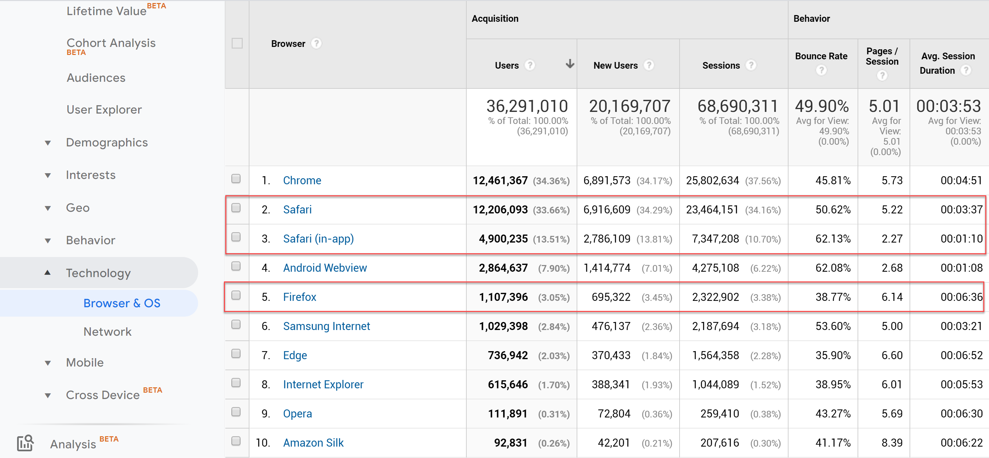989x458 pixels.
Task: Open the Android Webview link
Action: (x=325, y=268)
